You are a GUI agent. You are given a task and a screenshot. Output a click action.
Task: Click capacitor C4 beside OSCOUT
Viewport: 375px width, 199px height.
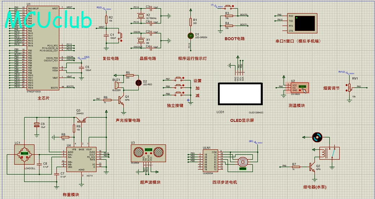coord(151,48)
